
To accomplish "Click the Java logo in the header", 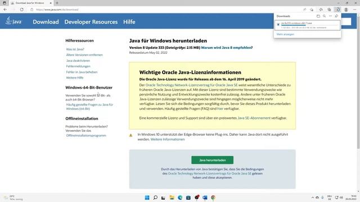I will (x=13, y=21).
